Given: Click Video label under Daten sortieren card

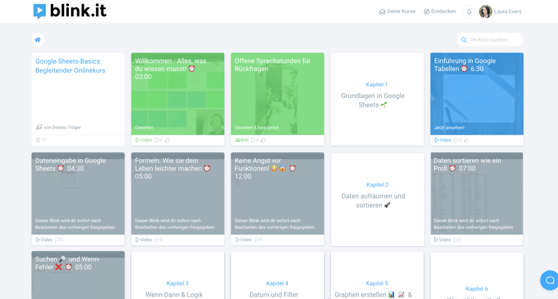Looking at the screenshot, I should [442, 240].
